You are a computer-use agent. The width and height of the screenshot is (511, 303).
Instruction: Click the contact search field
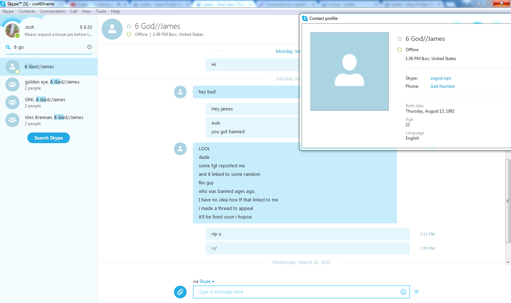49,47
